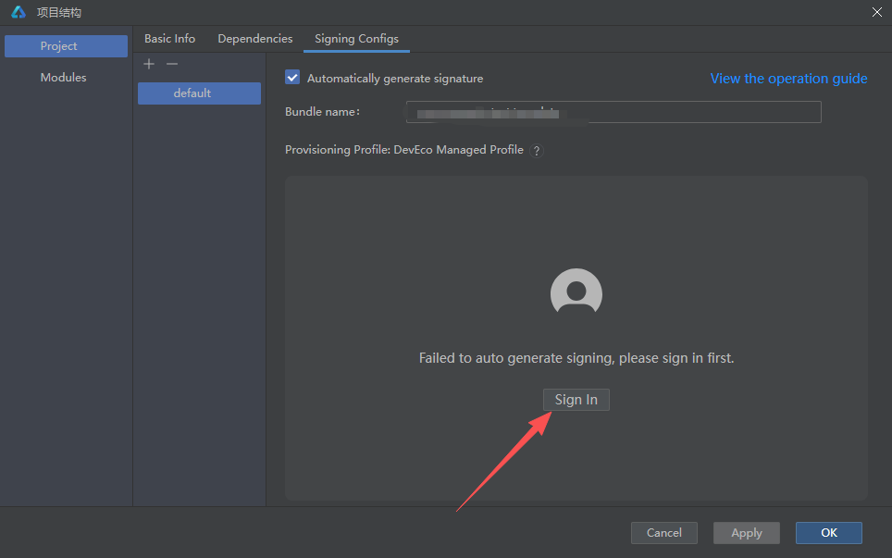
Task: Select the default signing config entry
Action: click(x=199, y=93)
